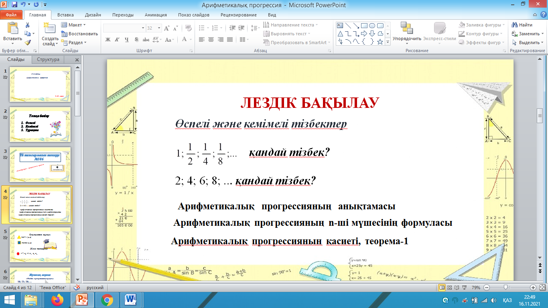Start slideshow from status bar icon
548x308 pixels.
click(465, 288)
